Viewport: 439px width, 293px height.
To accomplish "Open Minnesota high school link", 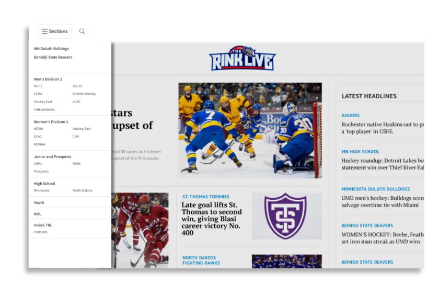I will coord(41,190).
